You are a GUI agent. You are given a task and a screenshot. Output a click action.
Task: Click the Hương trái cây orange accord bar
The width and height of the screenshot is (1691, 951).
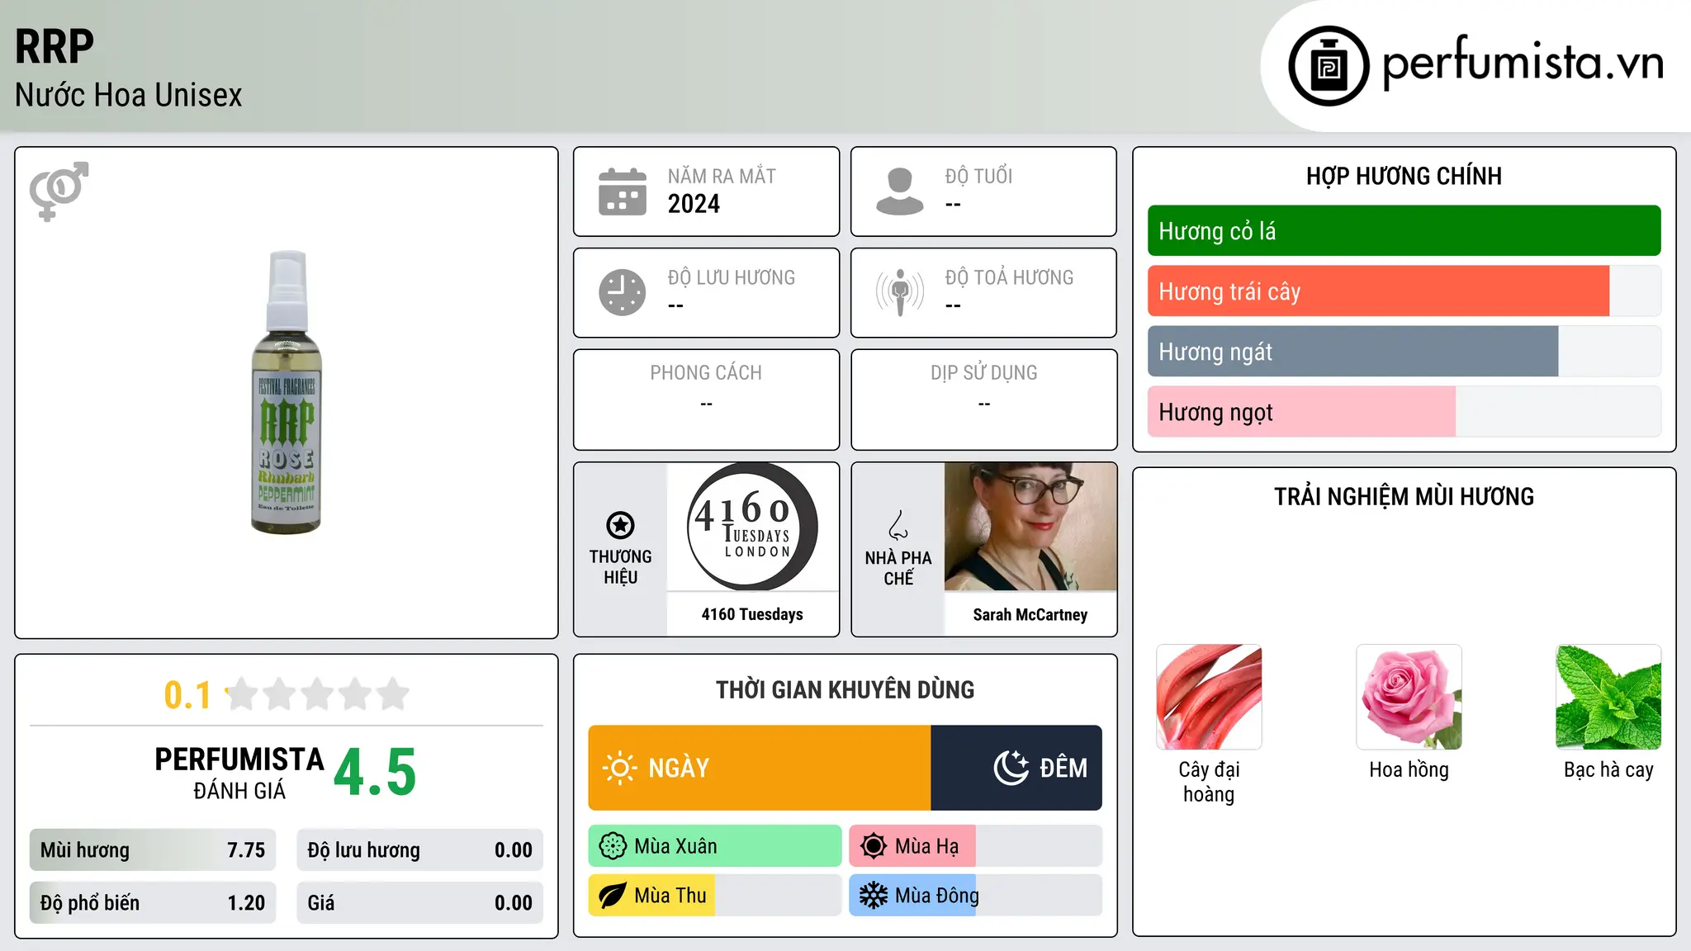tap(1404, 291)
